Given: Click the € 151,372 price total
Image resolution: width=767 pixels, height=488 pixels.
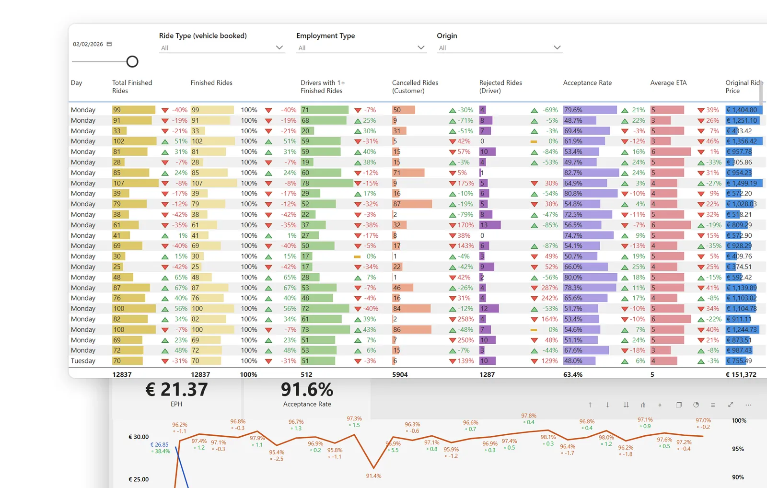Looking at the screenshot, I should (x=741, y=374).
